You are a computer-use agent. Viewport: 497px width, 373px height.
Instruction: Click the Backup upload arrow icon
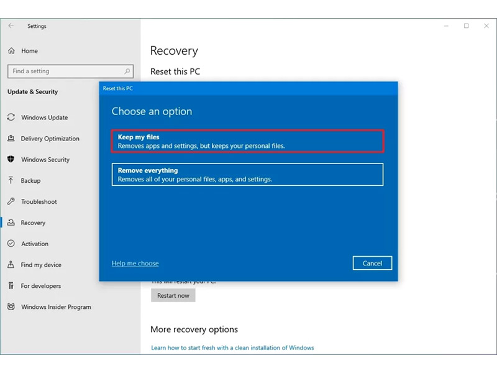pos(11,180)
